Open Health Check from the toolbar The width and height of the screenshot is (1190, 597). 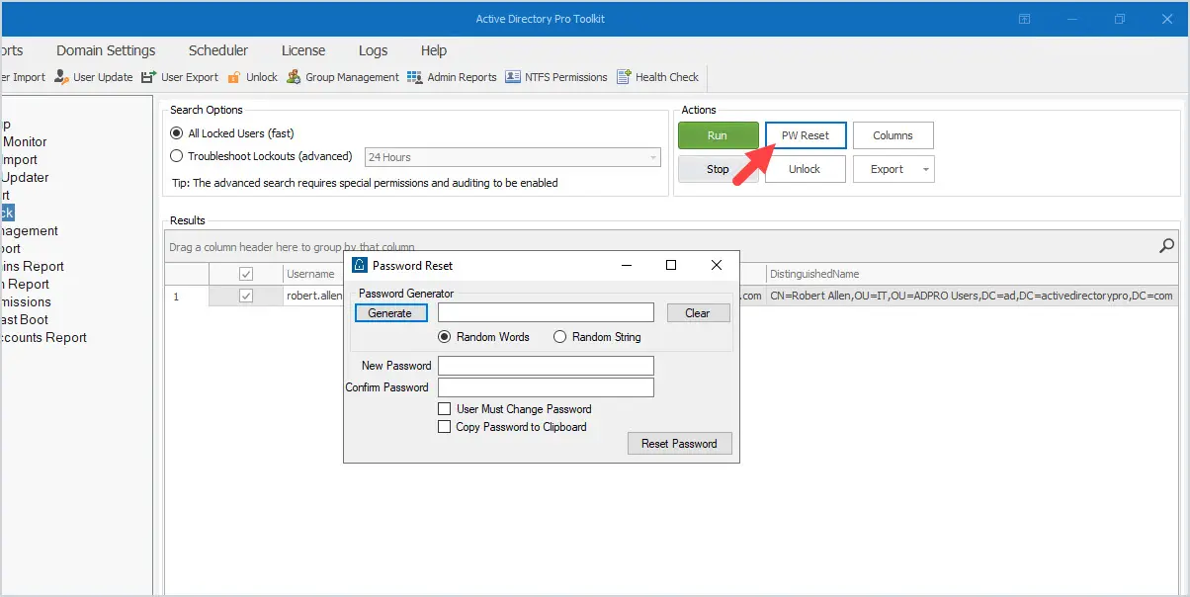[x=657, y=77]
